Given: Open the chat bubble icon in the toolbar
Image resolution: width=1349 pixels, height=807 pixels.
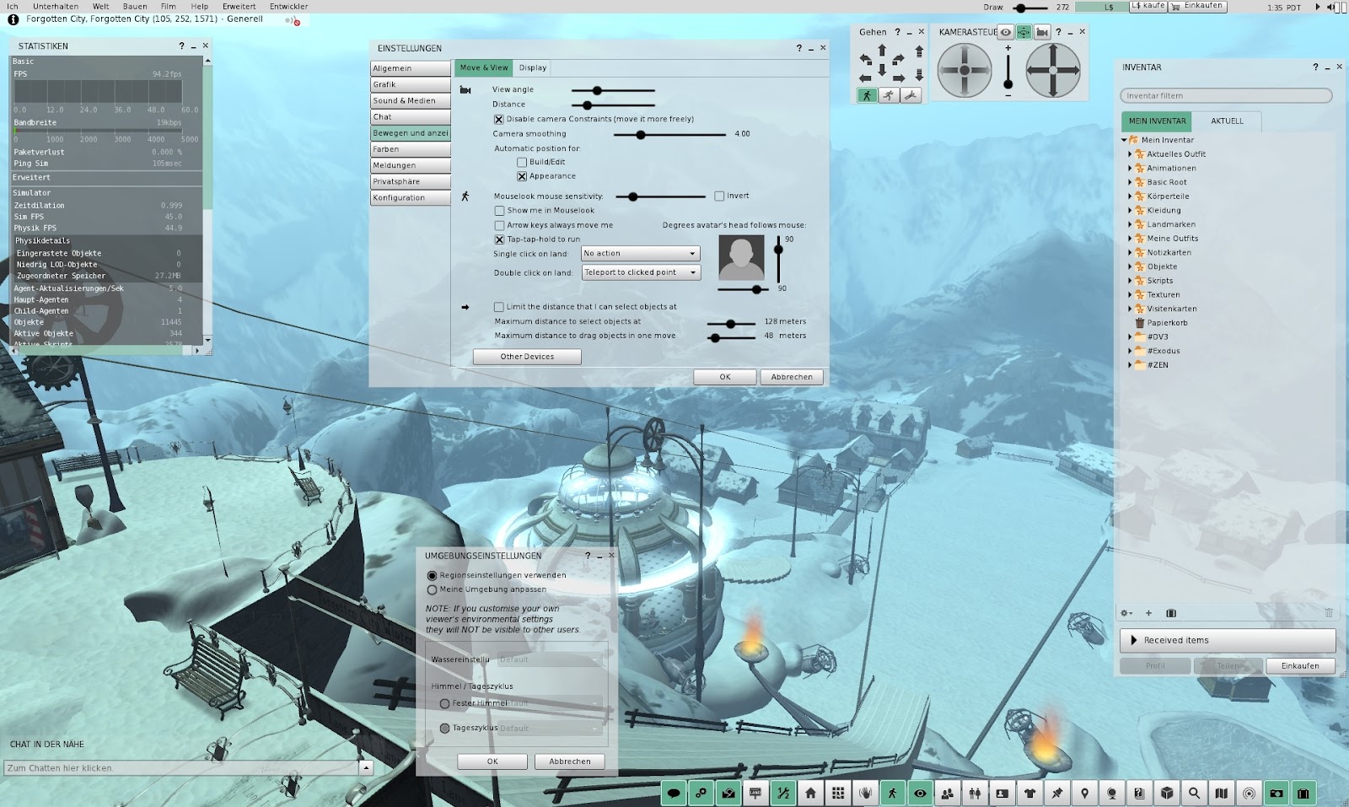Looking at the screenshot, I should tap(673, 794).
